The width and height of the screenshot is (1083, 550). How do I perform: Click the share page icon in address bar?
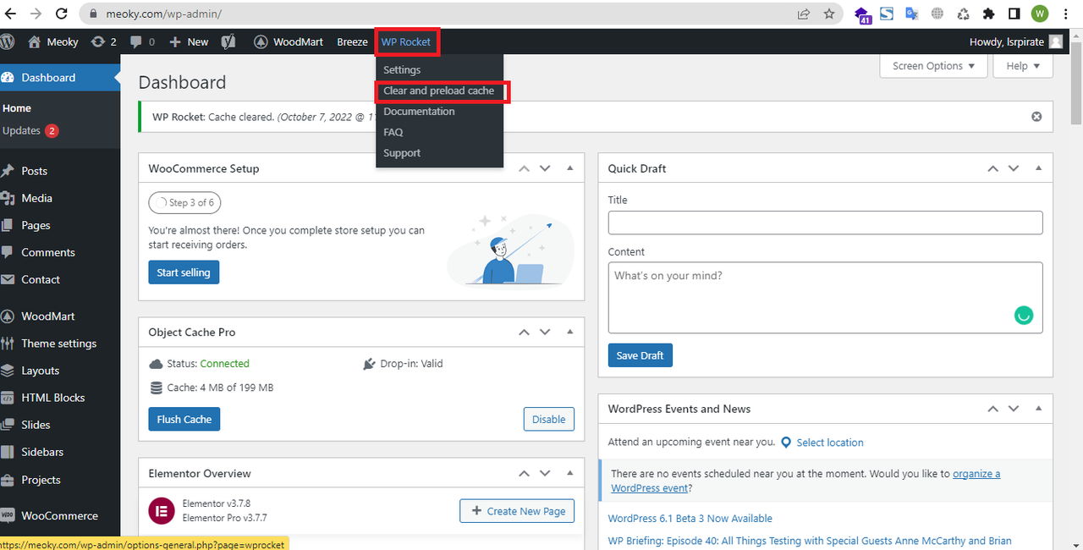803,14
